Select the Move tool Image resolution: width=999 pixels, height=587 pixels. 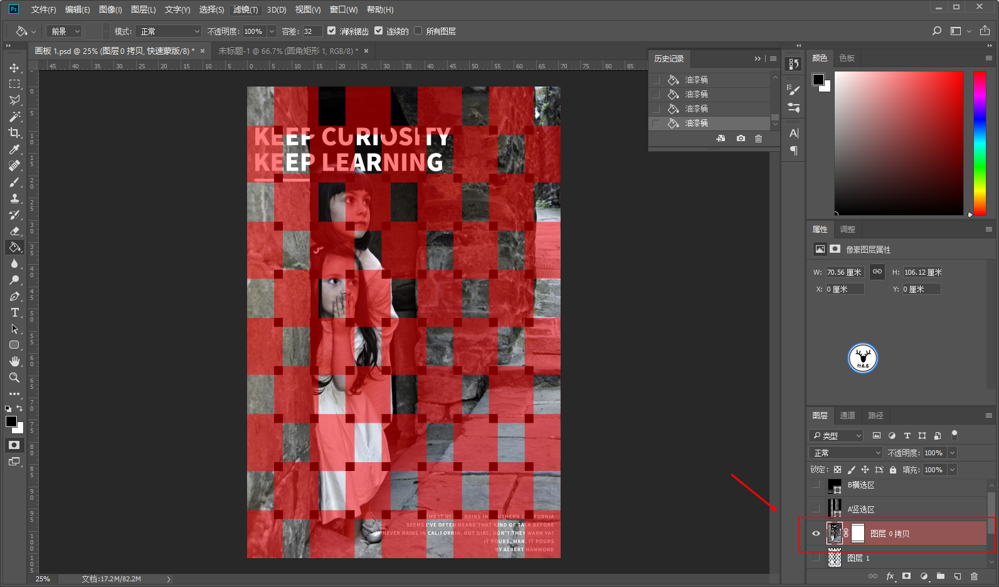click(x=14, y=68)
